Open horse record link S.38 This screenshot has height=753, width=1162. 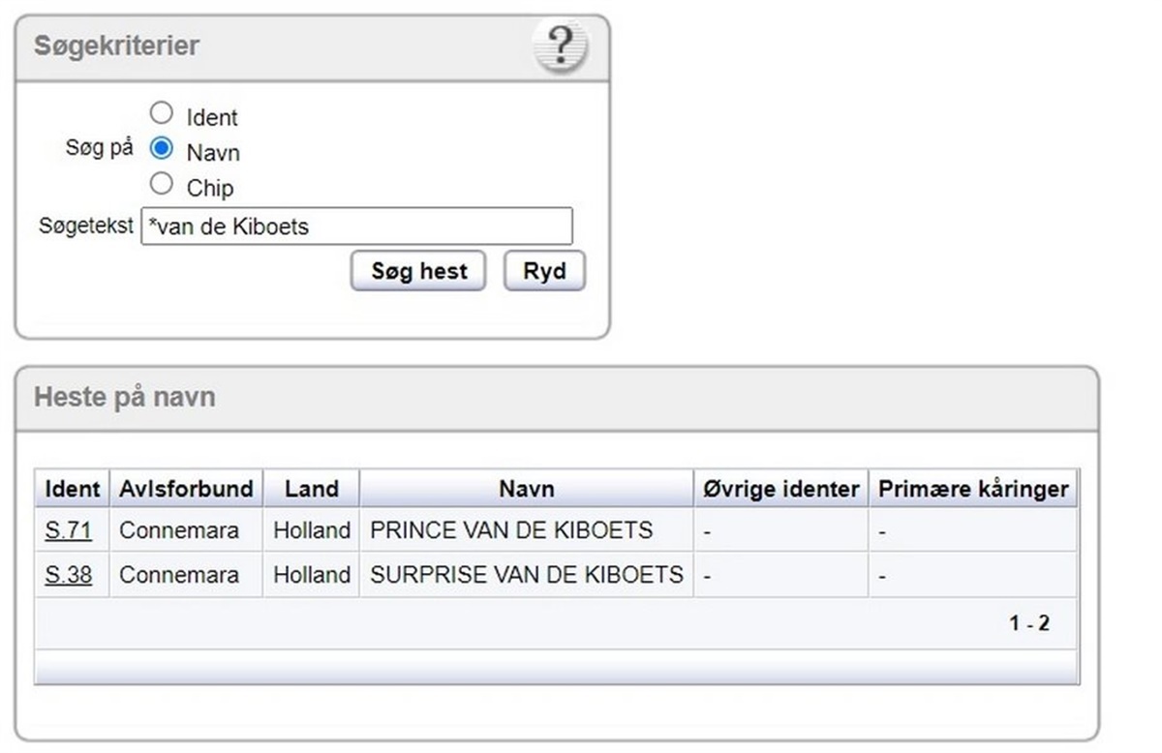click(x=68, y=575)
